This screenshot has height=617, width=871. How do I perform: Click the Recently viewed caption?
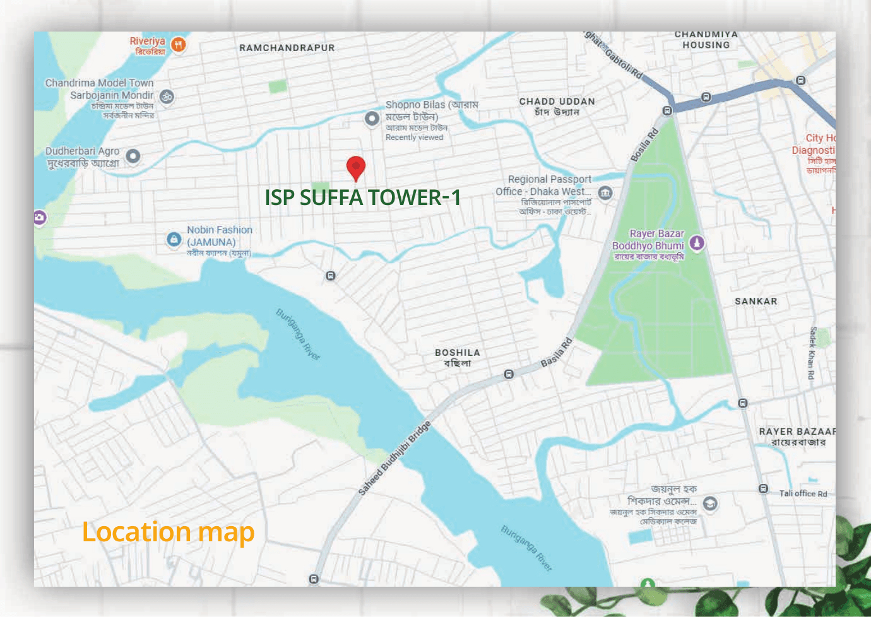click(414, 138)
